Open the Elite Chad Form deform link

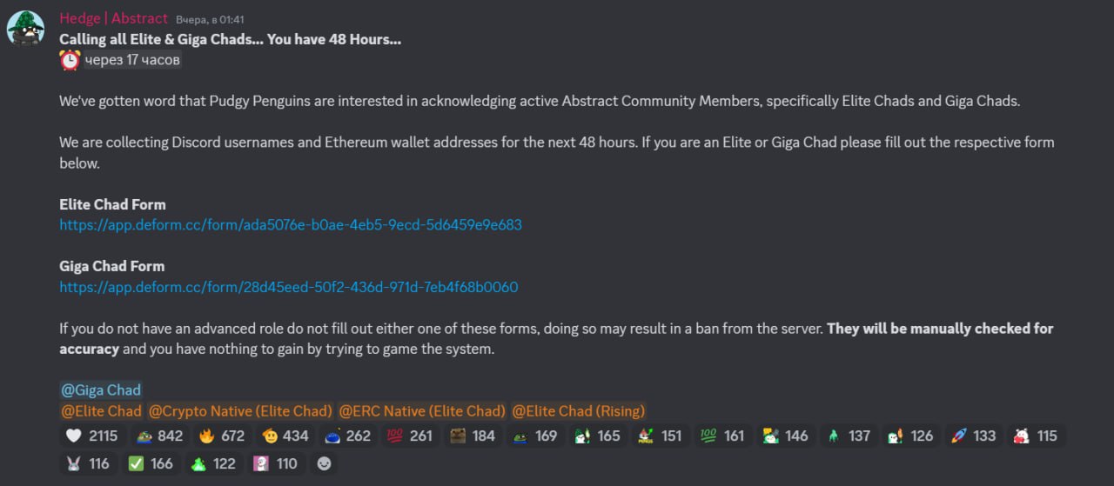(x=291, y=224)
